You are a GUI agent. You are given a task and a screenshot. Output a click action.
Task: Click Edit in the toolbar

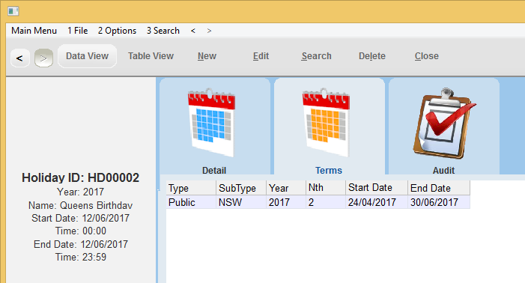pos(261,56)
